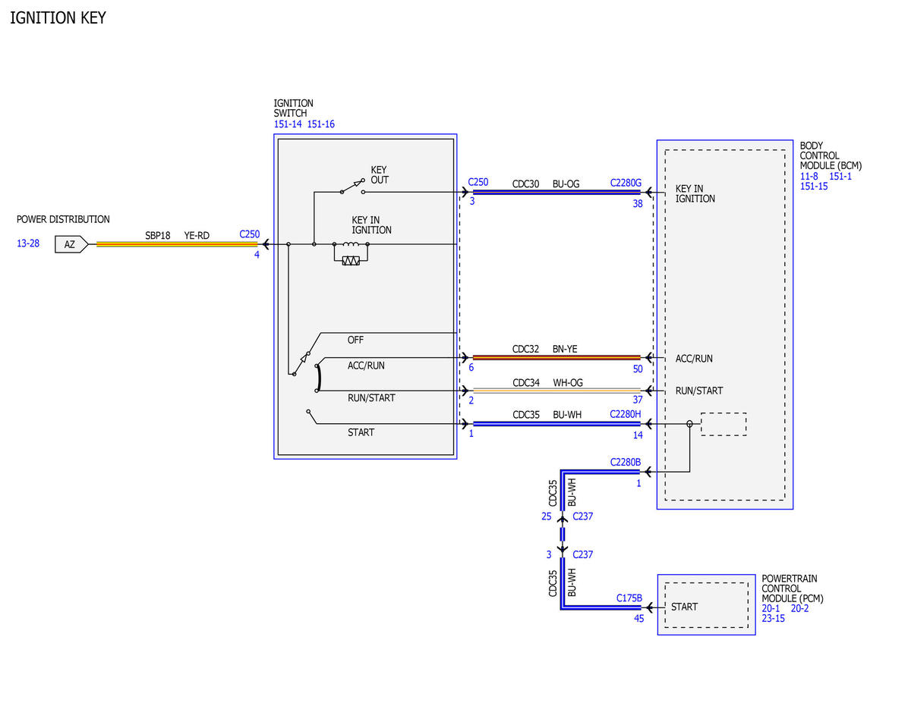This screenshot has width=911, height=703.
Task: Select the CDC34 circuit label
Action: (x=525, y=382)
